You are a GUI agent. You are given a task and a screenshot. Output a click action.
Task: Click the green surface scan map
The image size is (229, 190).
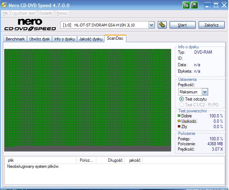click(x=88, y=100)
